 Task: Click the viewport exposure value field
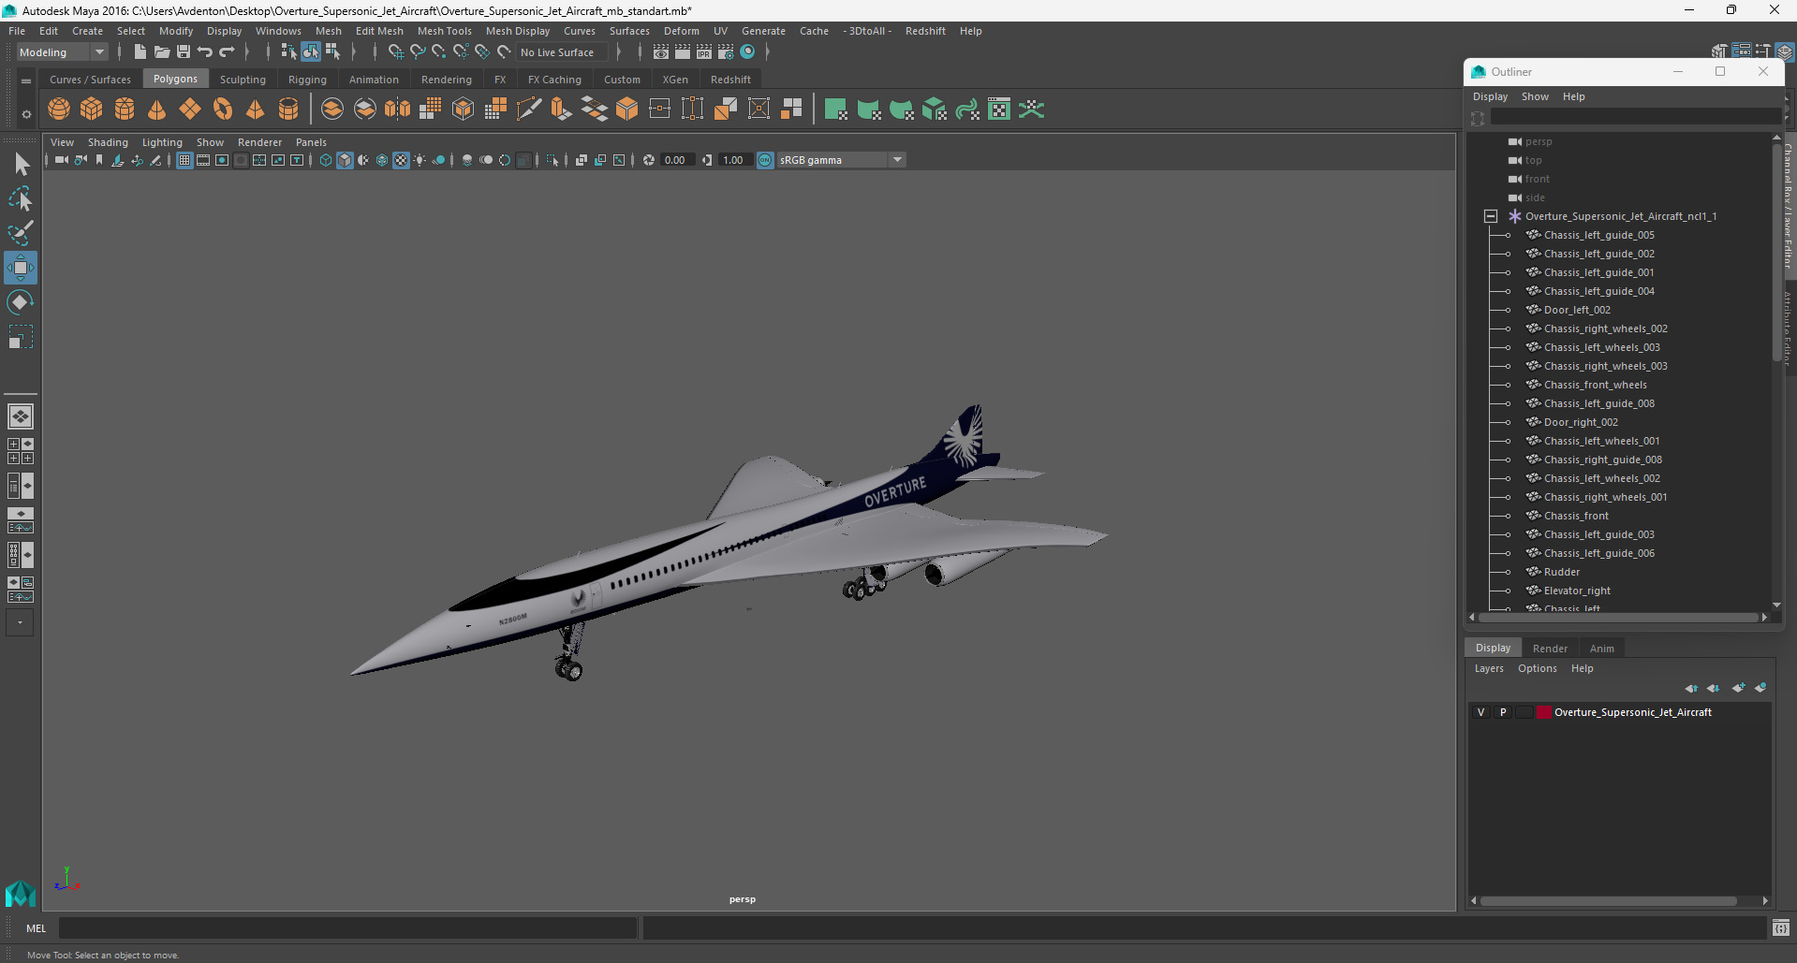coord(677,160)
